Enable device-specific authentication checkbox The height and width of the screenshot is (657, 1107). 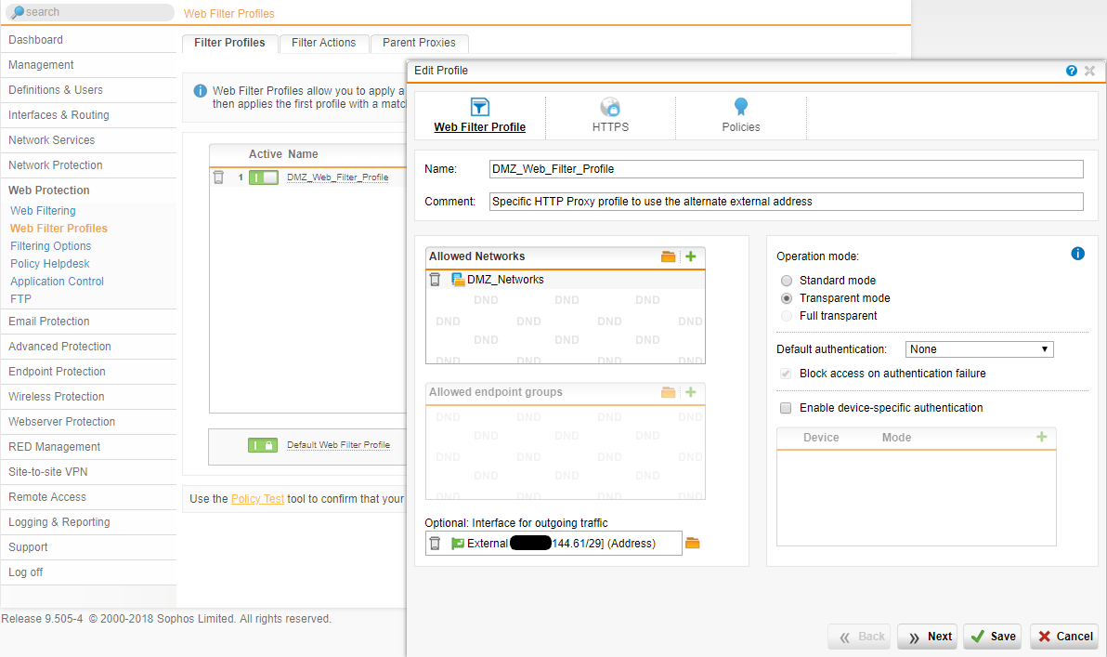pos(785,408)
